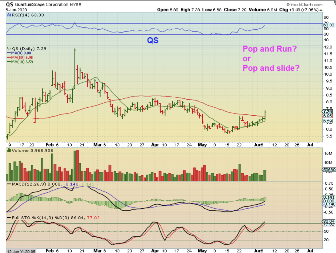Click the NYSE exchange label
Image resolution: width=336 pixels, height=253 pixels.
click(76, 5)
